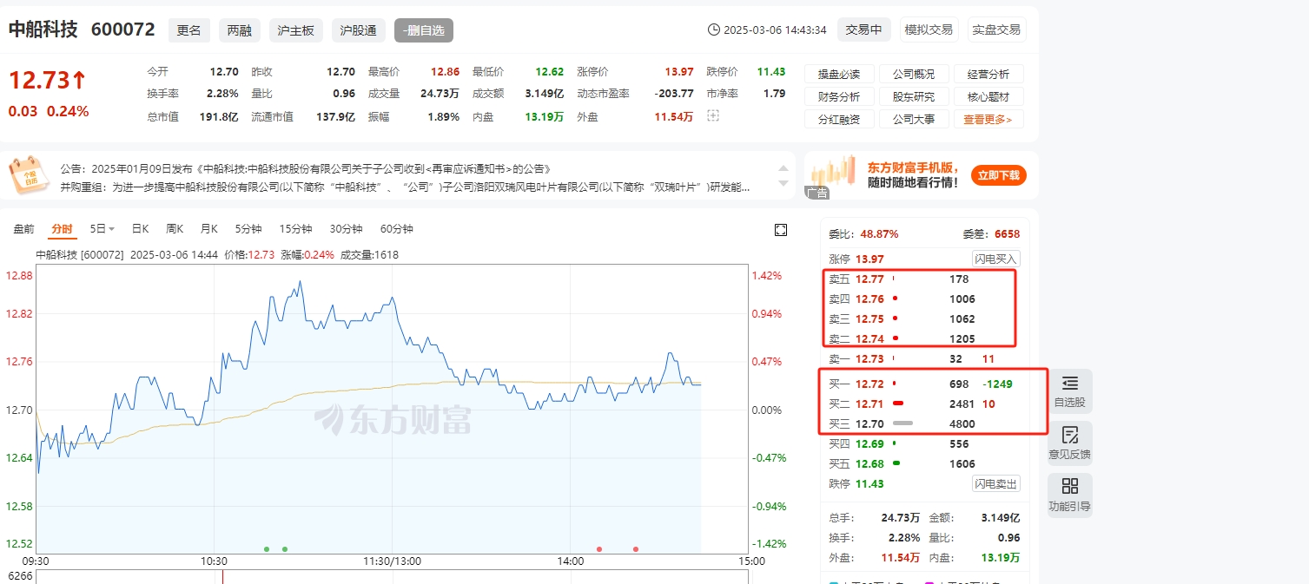Click the 闪电买入 quick-buy button

995,259
